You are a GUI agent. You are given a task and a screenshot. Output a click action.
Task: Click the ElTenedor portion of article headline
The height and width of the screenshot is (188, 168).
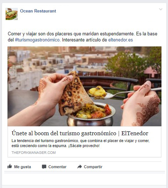[x=135, y=133]
